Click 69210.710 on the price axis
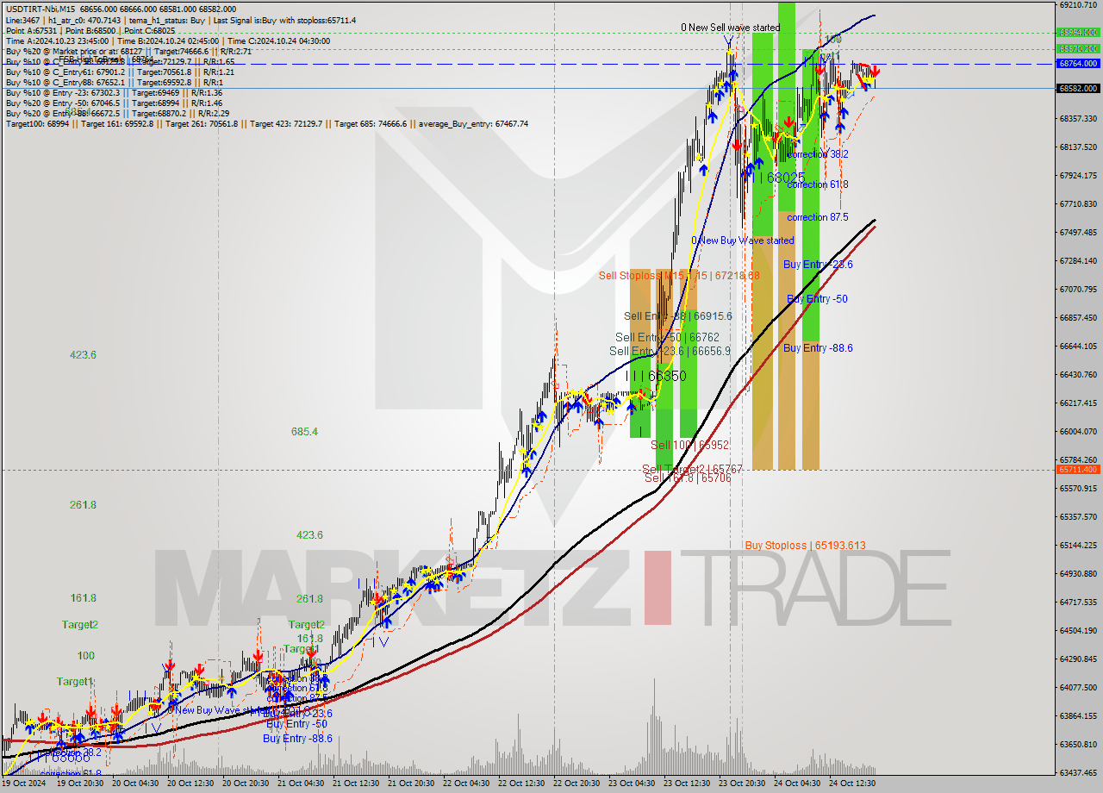This screenshot has height=793, width=1103. coord(1078,4)
